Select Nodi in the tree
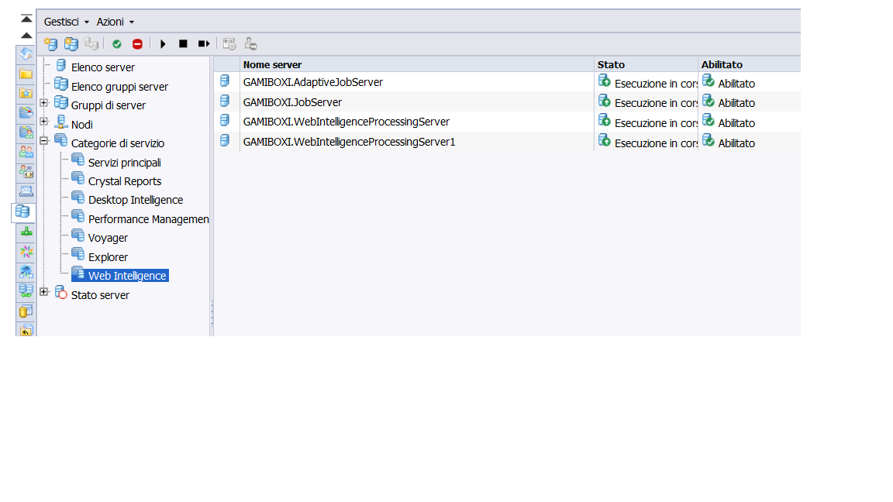Viewport: 893px width, 502px height. (82, 124)
